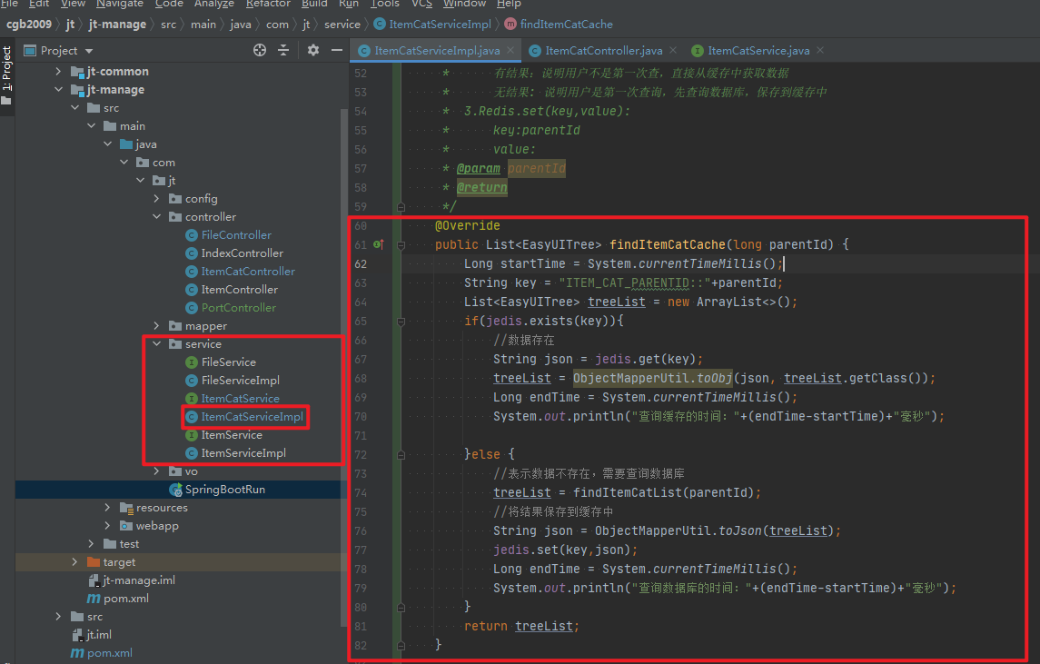Select FileServiceImpl class in tree
1040x664 pixels.
tap(240, 380)
